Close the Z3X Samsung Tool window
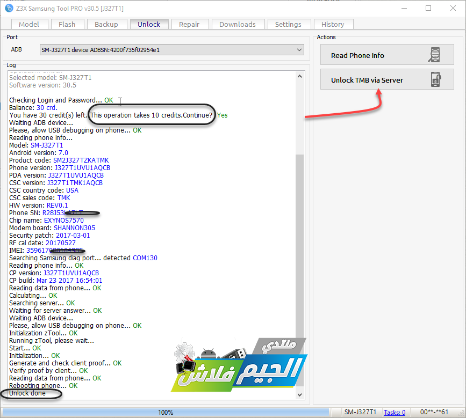Screen dimensions: 466x418 (453, 8)
